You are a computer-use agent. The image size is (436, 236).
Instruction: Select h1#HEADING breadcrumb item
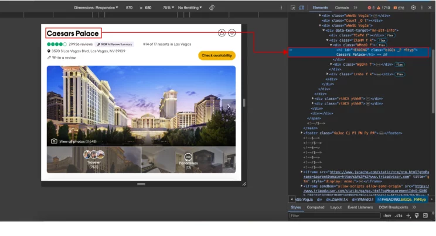pos(401,200)
